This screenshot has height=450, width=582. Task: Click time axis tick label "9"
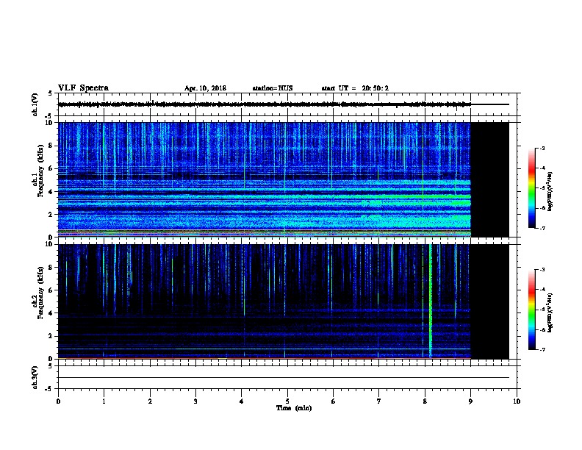[x=470, y=401]
